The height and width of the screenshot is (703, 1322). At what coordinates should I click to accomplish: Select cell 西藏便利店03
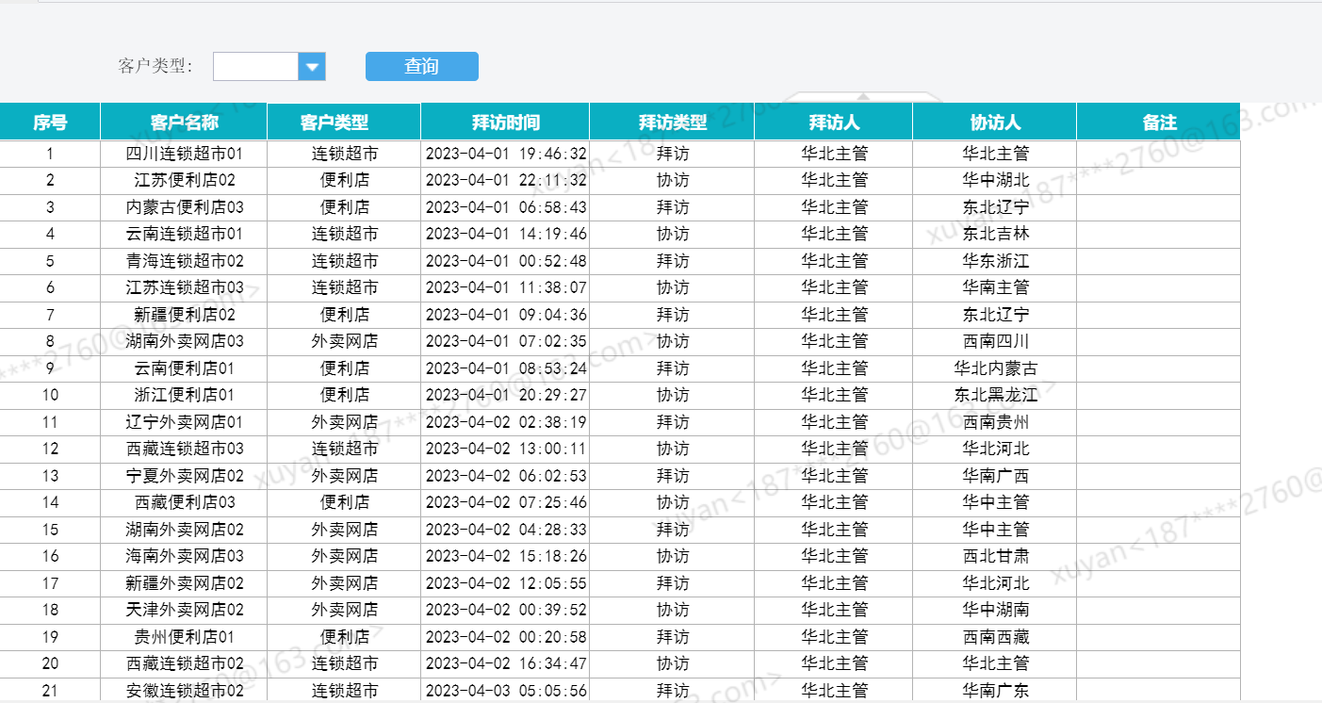(x=184, y=502)
